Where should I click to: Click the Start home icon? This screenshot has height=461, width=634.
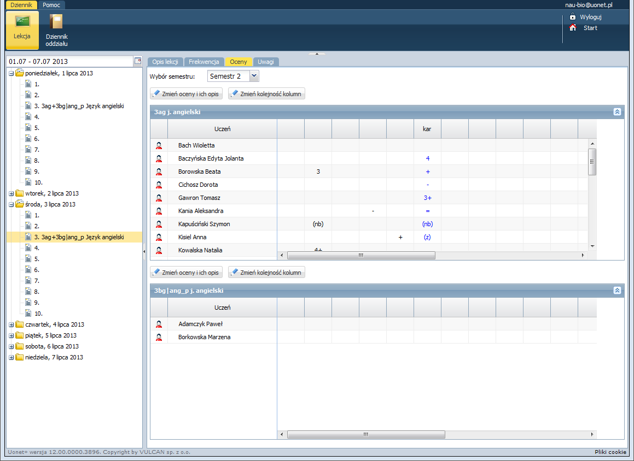pyautogui.click(x=573, y=27)
